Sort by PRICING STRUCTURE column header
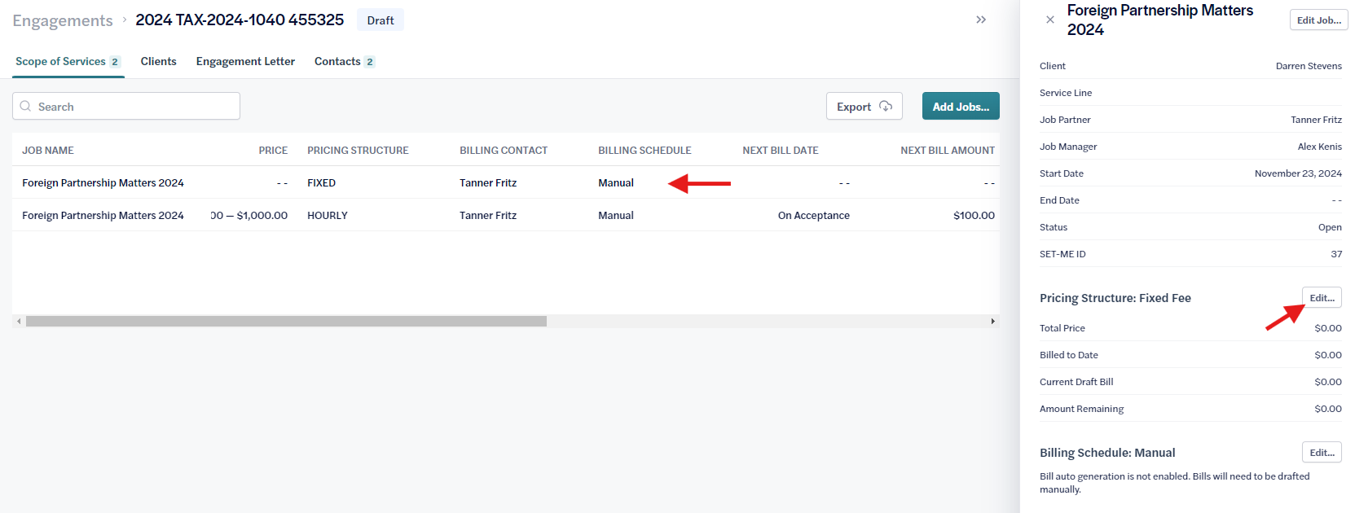 (358, 151)
